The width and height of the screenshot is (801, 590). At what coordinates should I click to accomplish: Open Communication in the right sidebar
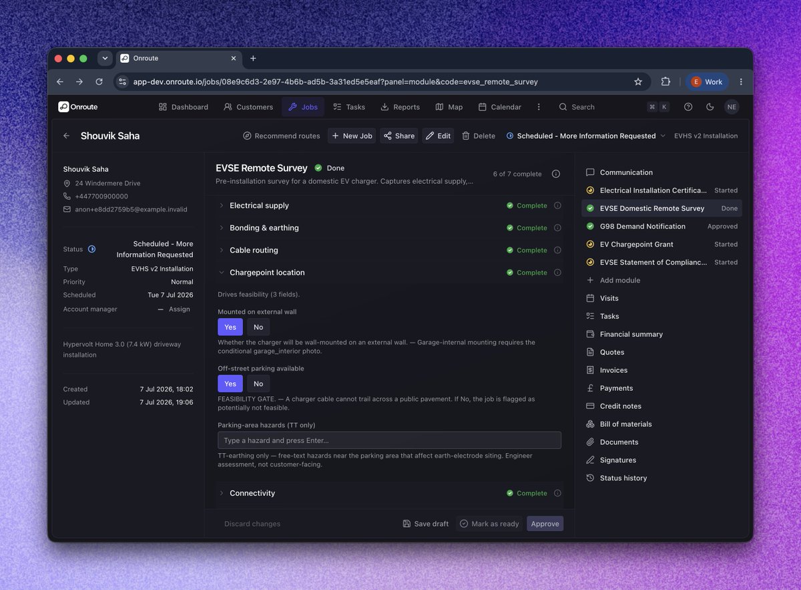[x=661, y=172]
